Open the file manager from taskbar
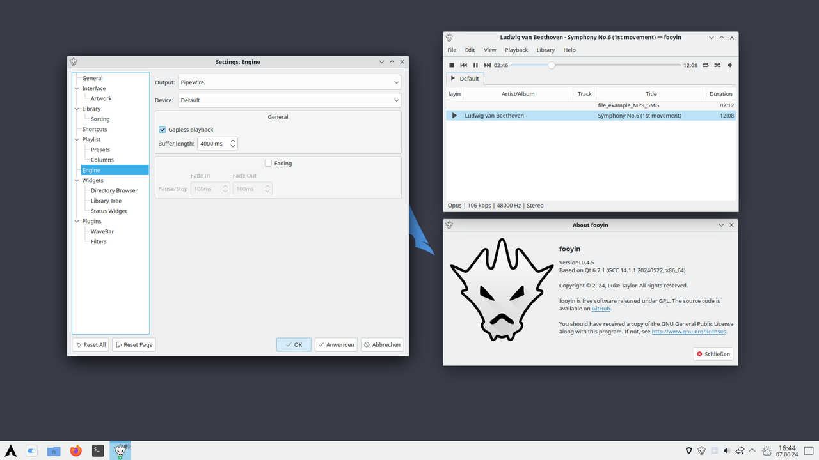 [x=54, y=450]
